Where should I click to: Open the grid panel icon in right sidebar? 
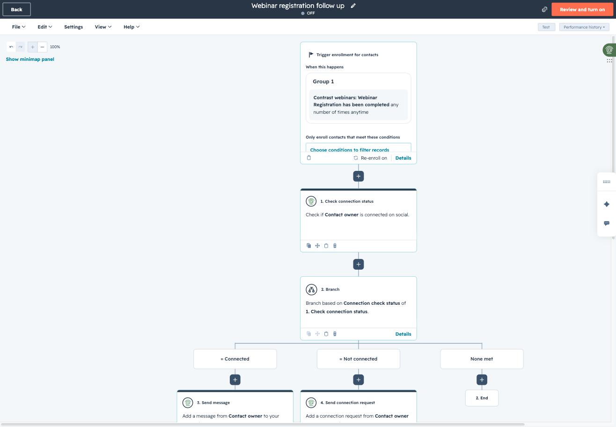click(607, 182)
